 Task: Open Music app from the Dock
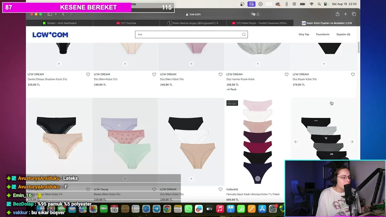point(220,209)
